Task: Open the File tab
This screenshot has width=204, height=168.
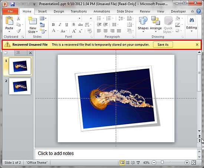Action: pyautogui.click(x=10, y=11)
